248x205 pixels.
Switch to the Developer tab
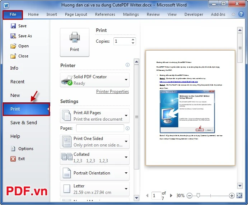coord(194,14)
